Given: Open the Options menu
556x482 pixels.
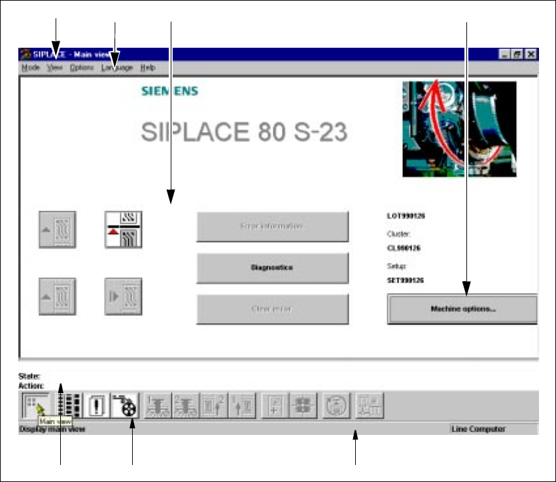Looking at the screenshot, I should click(x=82, y=67).
